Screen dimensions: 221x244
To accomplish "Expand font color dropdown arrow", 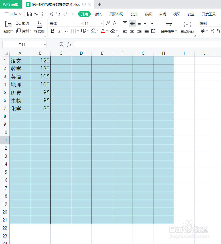I will pyautogui.click(x=107, y=31).
